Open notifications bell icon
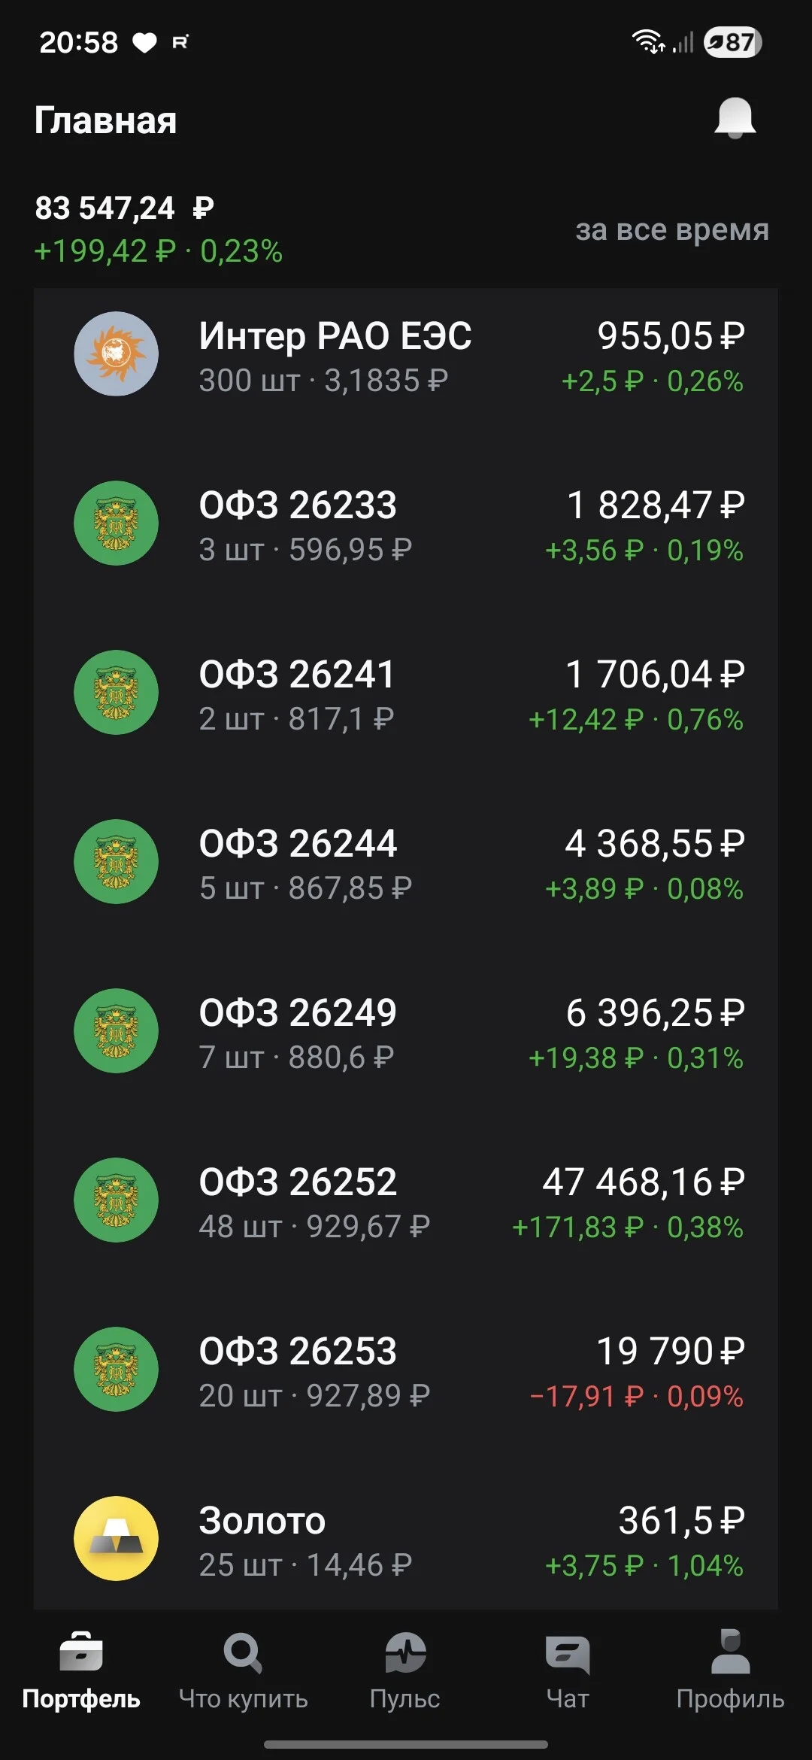 pos(735,119)
